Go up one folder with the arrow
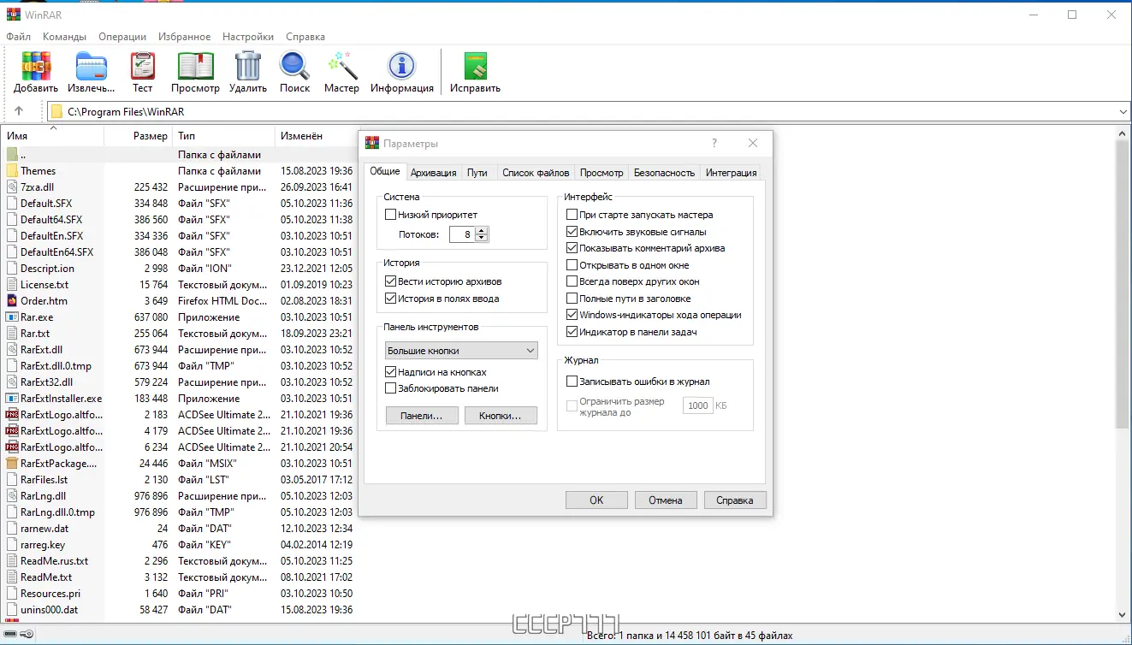1132x645 pixels. click(19, 111)
